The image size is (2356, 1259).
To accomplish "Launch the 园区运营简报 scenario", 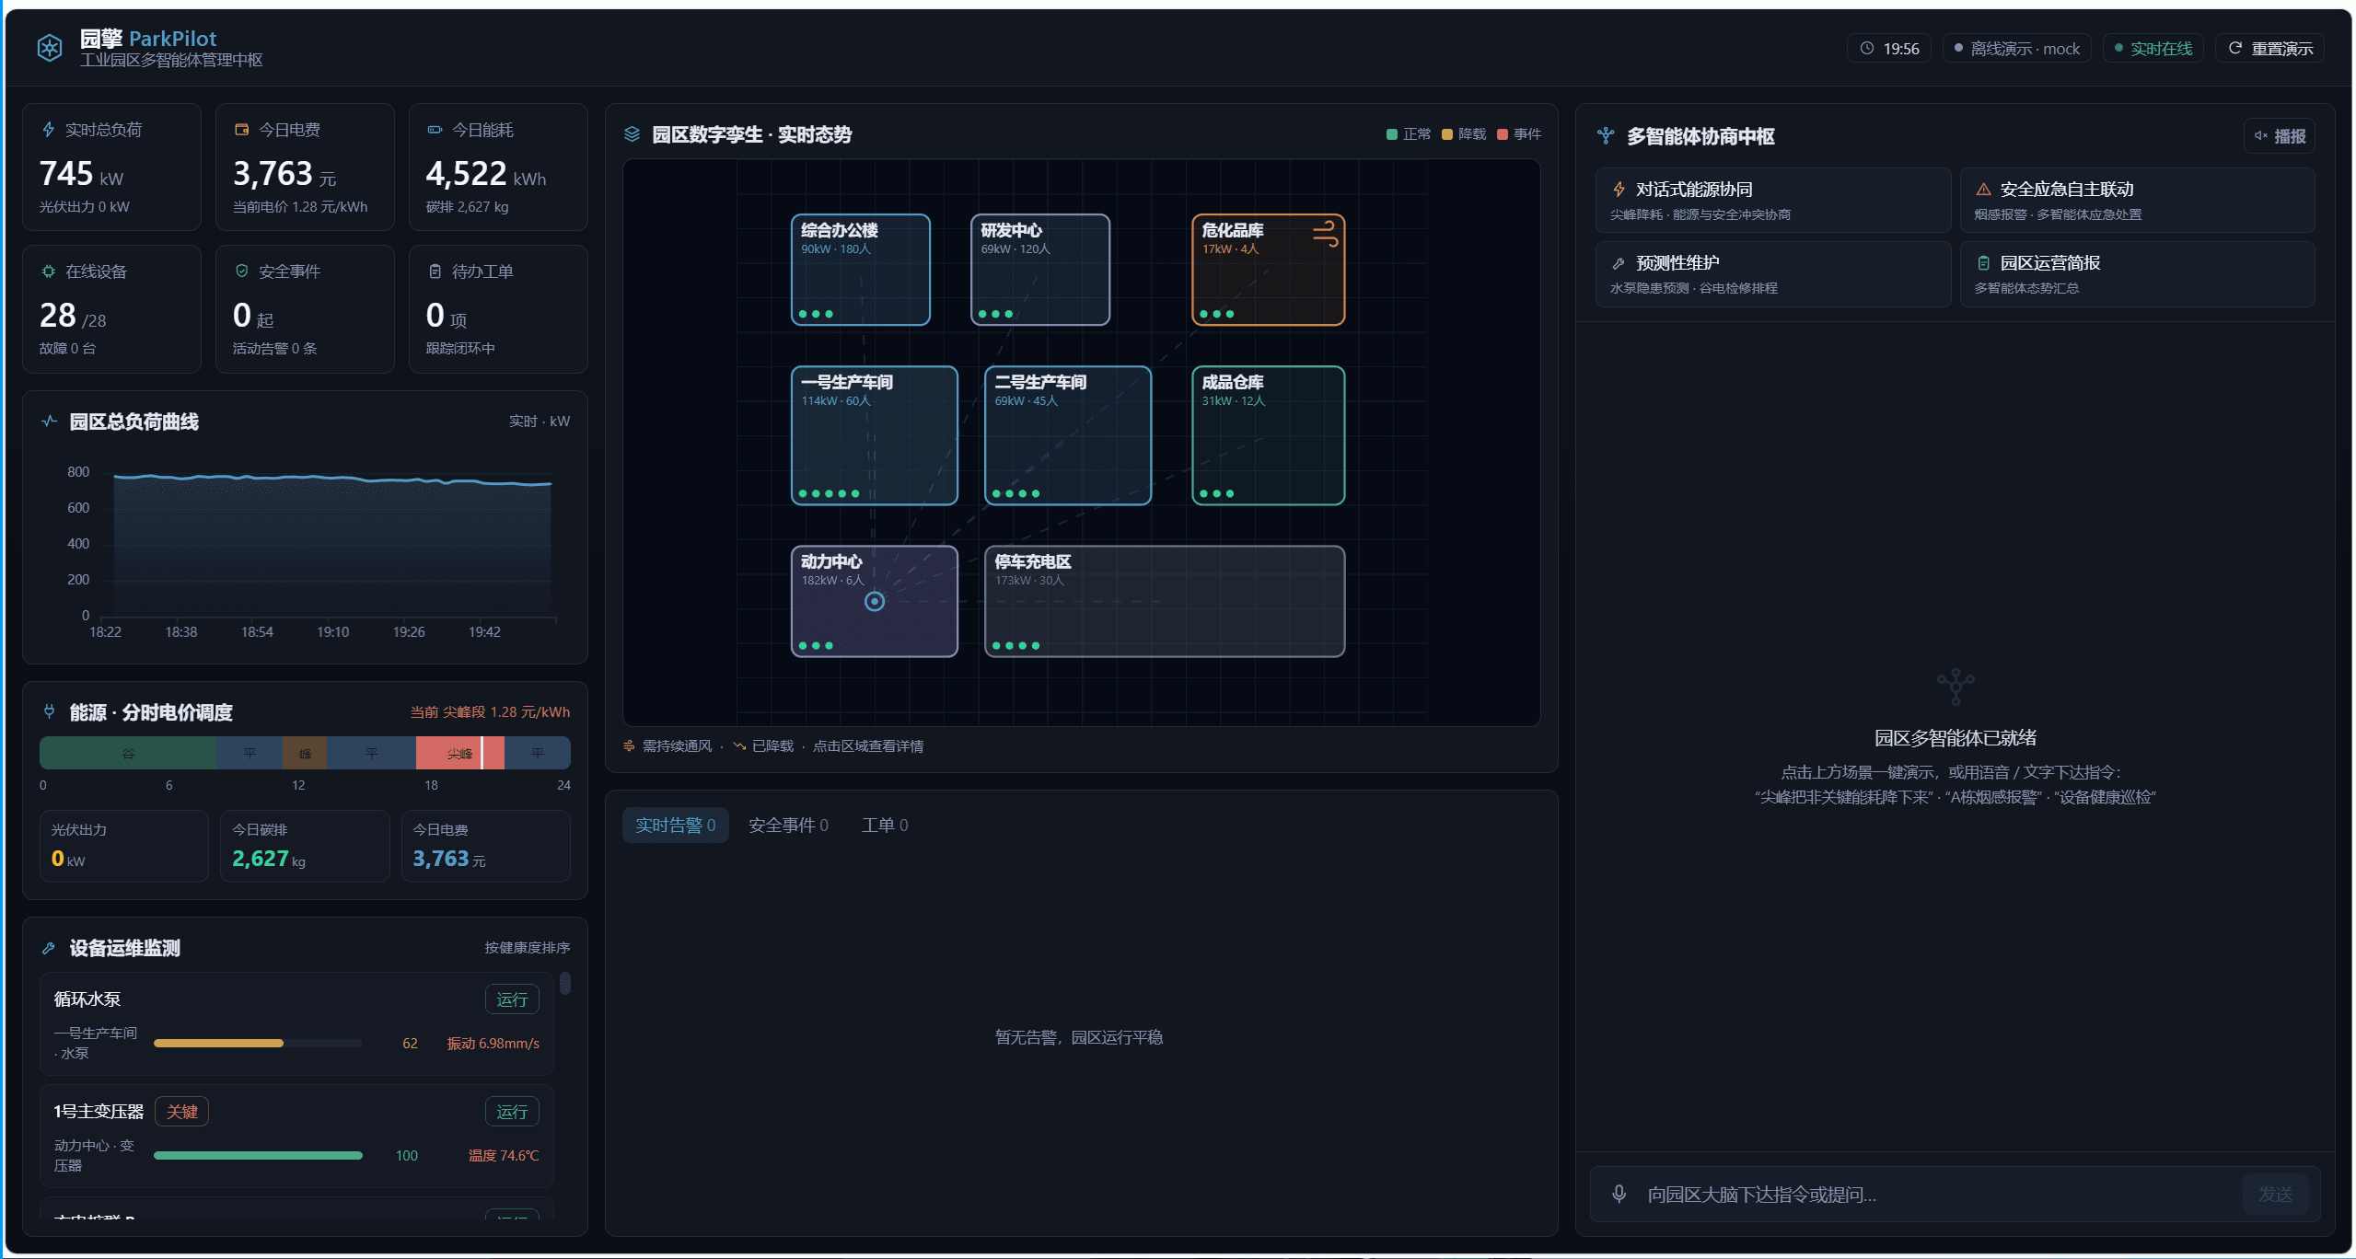I will [2137, 273].
